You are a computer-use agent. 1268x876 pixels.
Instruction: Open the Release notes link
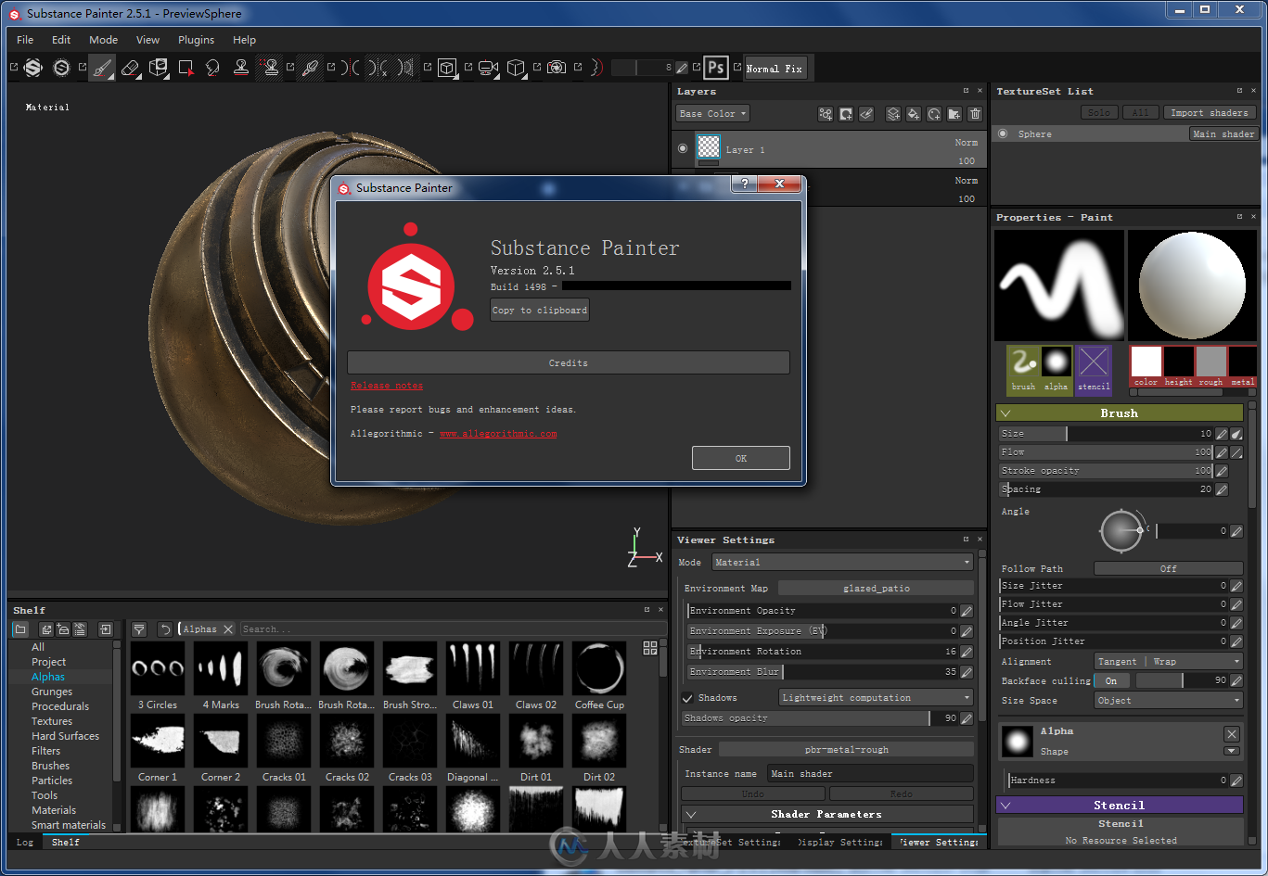[387, 386]
